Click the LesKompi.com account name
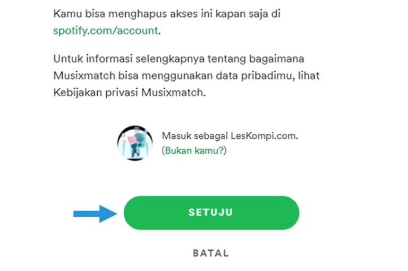 point(264,135)
